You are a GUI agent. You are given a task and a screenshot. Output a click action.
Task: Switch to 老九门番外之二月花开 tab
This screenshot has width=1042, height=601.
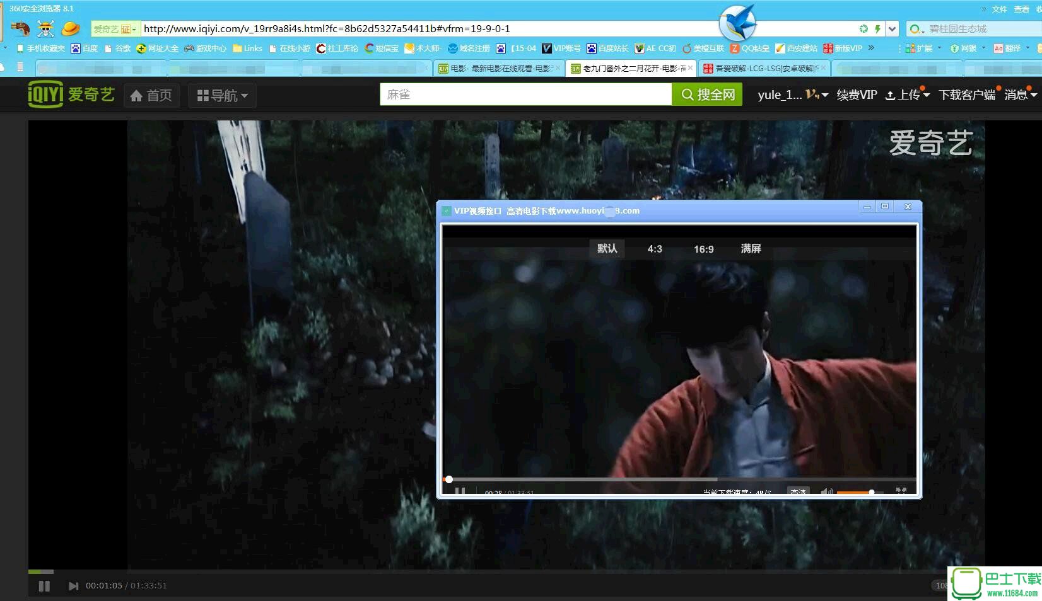pos(631,68)
